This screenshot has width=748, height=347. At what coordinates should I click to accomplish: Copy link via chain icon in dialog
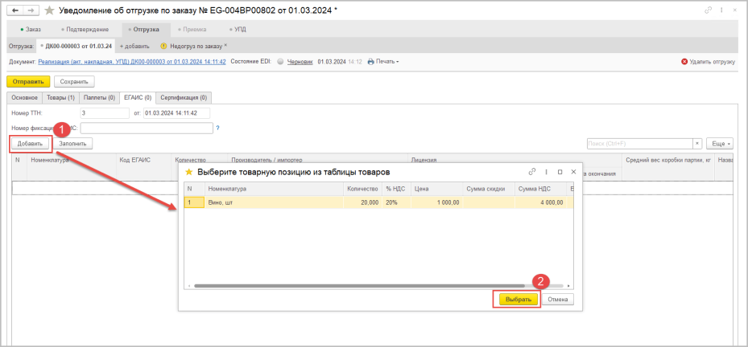[532, 172]
